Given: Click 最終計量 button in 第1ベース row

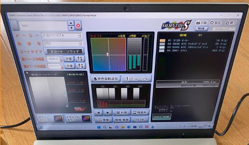Looking at the screenshot, I should (80, 58).
